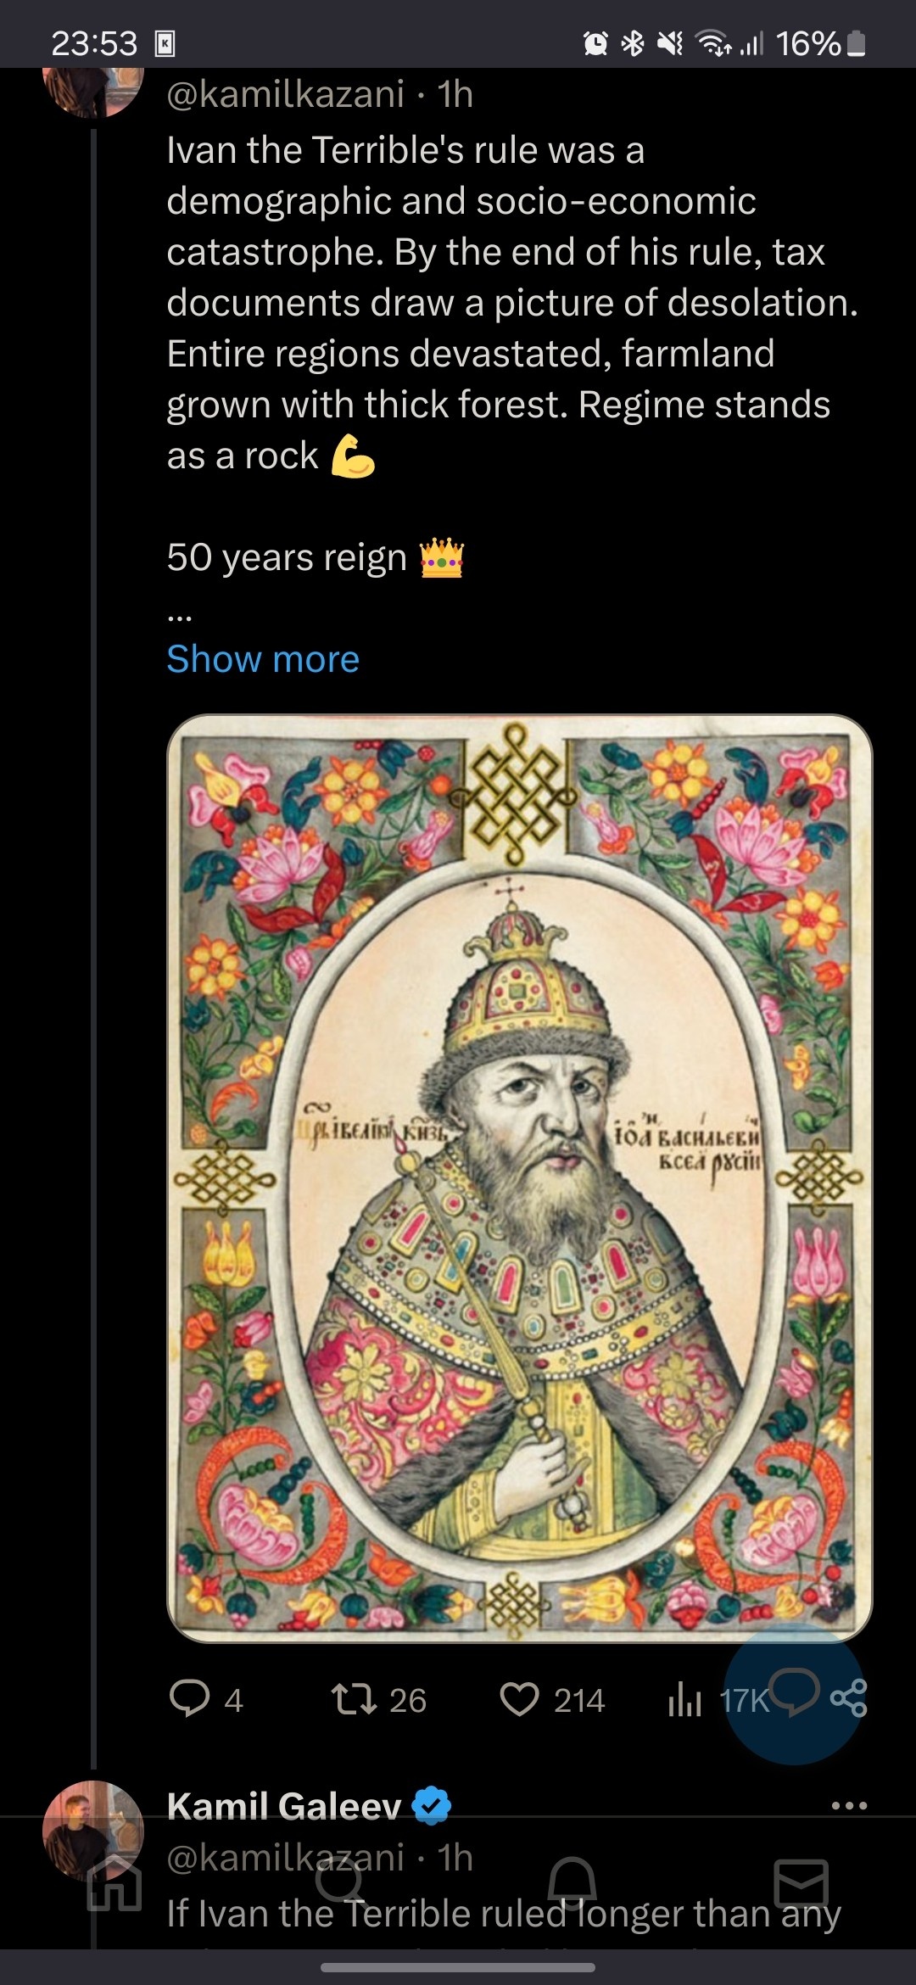Open the Messages envelope tab
This screenshot has height=1985, width=916.
[x=801, y=1884]
